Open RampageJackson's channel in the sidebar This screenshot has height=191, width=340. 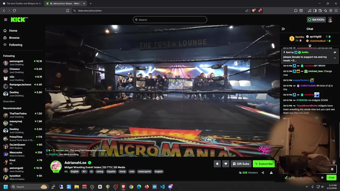tap(23, 86)
